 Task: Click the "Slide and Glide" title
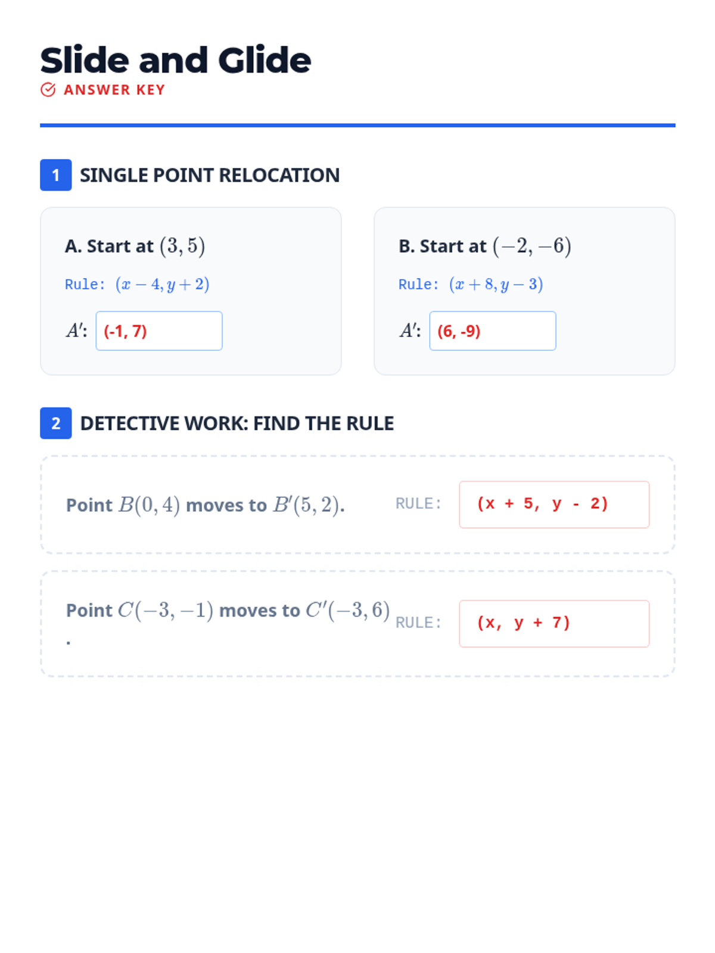[x=176, y=60]
